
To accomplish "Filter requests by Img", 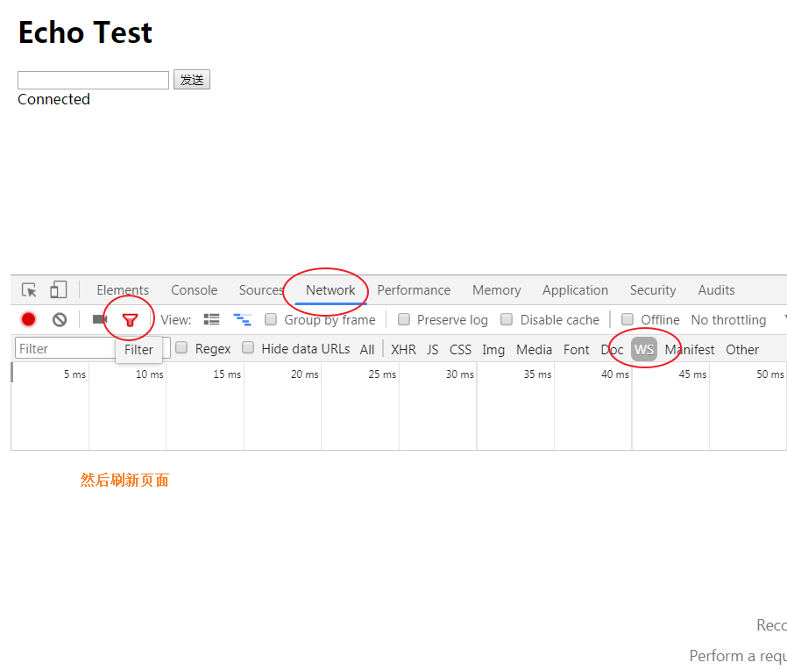I will click(x=493, y=350).
